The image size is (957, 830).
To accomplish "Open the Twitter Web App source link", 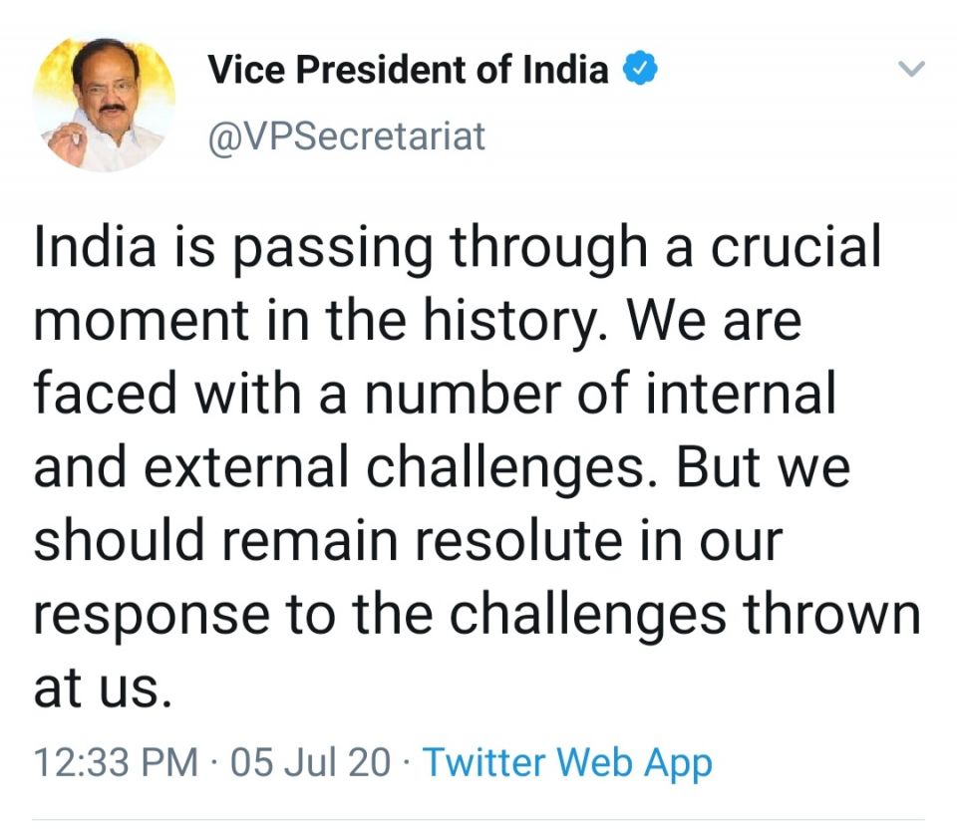I will pyautogui.click(x=567, y=763).
